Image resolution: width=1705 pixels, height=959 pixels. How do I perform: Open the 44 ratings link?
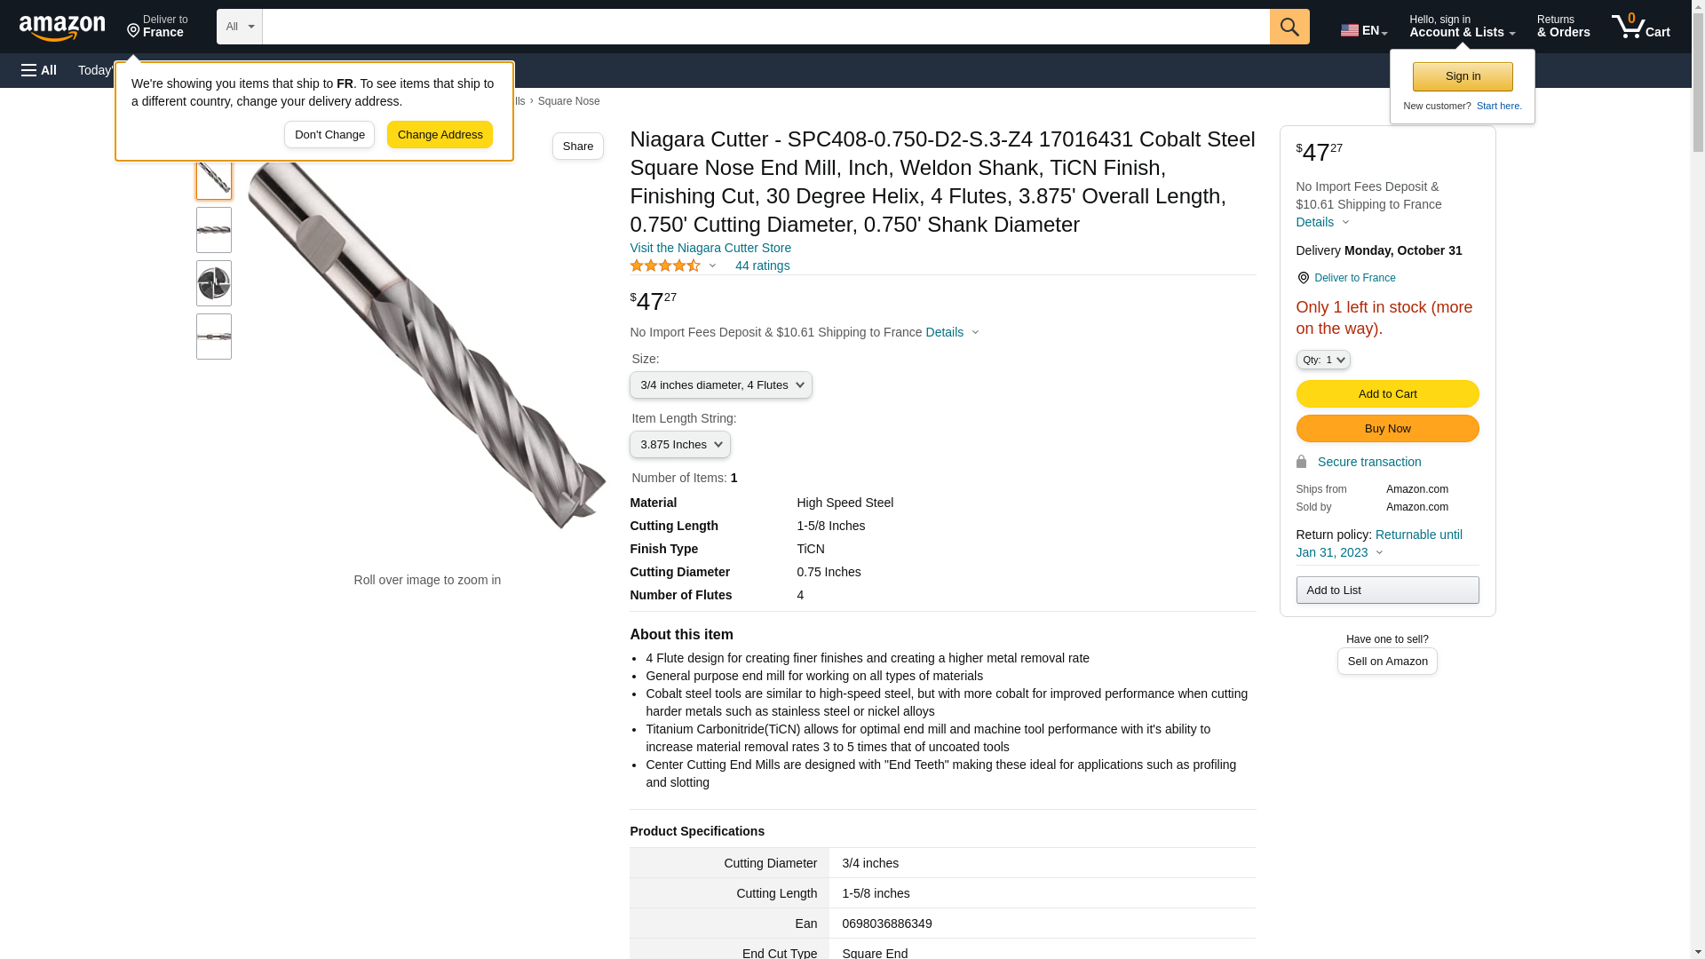(x=762, y=266)
